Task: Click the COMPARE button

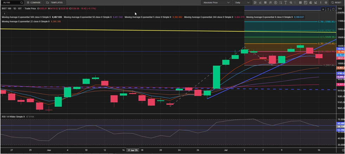Action: pos(33,2)
